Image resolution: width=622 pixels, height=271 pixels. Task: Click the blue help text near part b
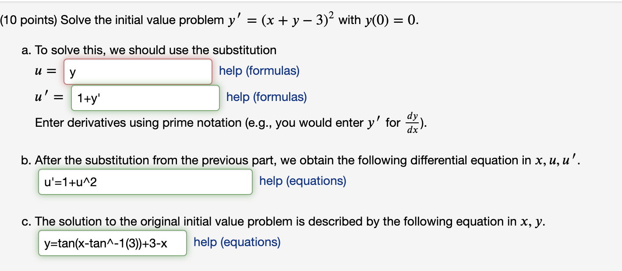301,181
